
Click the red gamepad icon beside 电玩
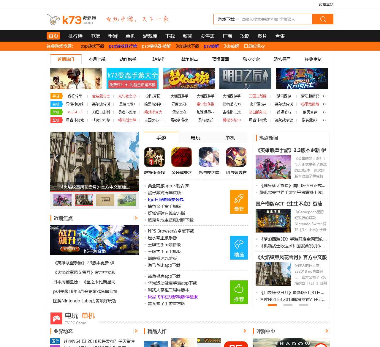pos(56,318)
